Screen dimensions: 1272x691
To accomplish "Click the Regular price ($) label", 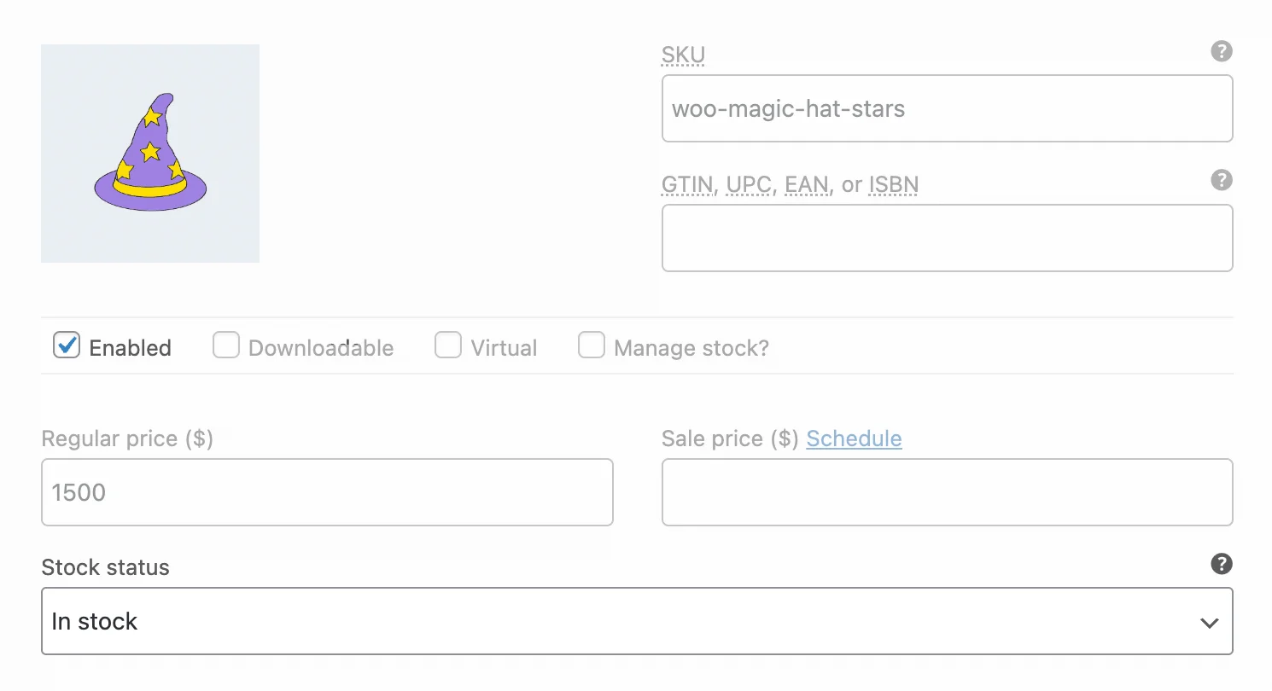I will (127, 438).
